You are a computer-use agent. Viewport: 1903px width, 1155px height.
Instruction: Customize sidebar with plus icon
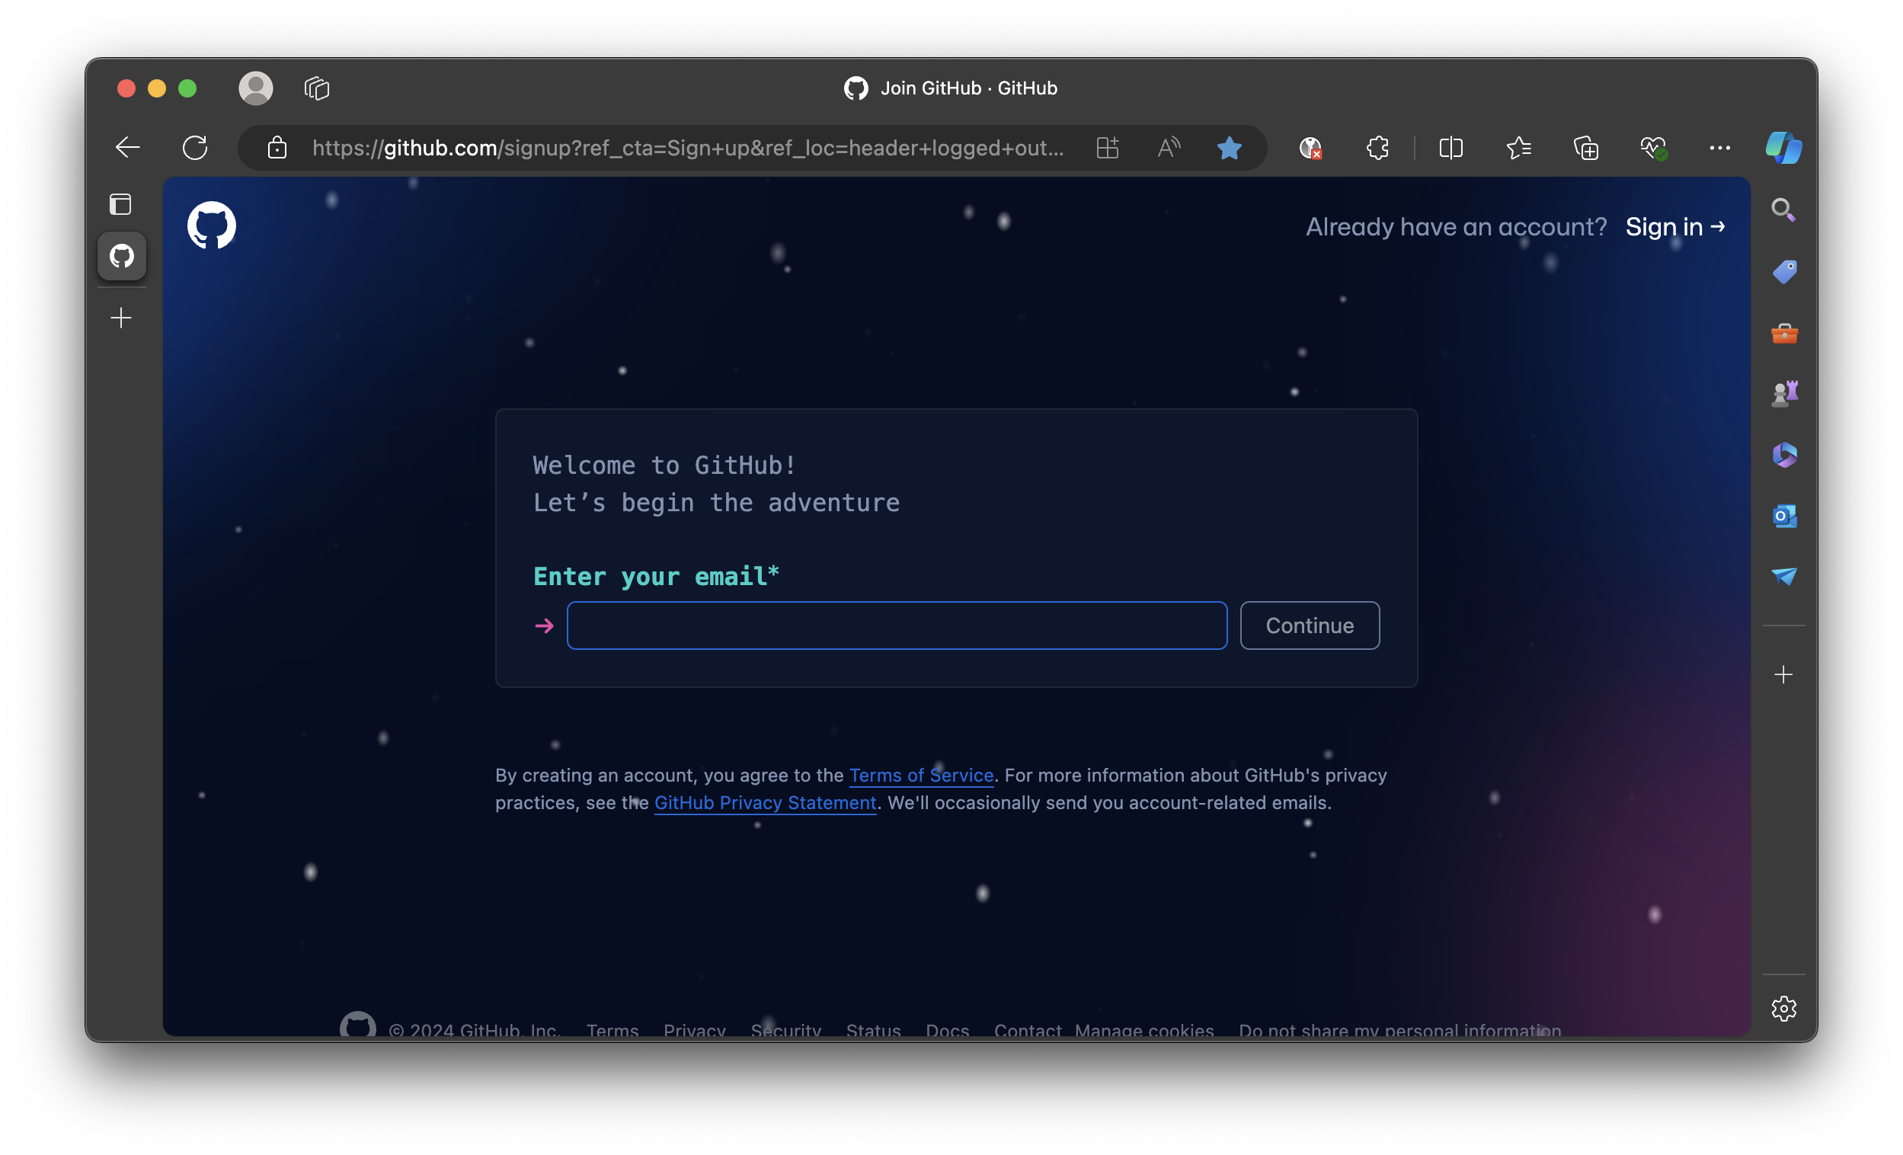(x=1783, y=674)
